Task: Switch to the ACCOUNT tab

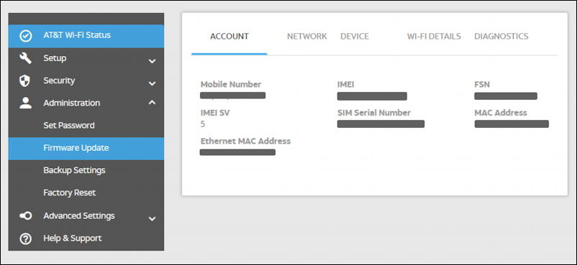Action: click(x=230, y=37)
